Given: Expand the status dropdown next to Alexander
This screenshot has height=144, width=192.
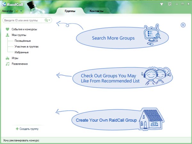Looking at the screenshot, I should coord(21,11).
